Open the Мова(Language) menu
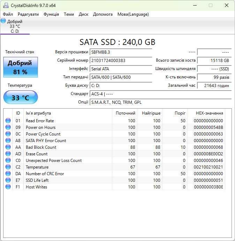Screen dimensions: 235x241 coord(133,14)
